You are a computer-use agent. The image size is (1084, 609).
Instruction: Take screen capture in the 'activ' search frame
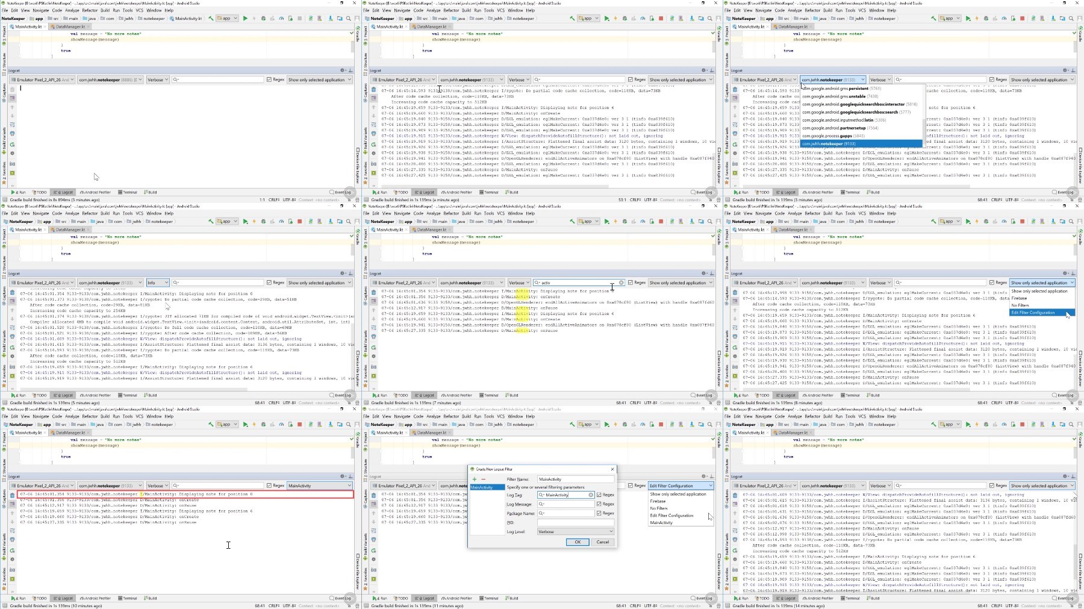click(373, 366)
